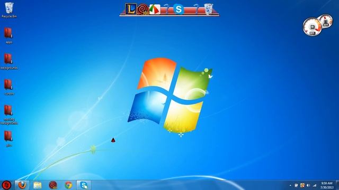Open the network signal icon in the tray
Screen dimensions: 339x190
(x=315, y=185)
